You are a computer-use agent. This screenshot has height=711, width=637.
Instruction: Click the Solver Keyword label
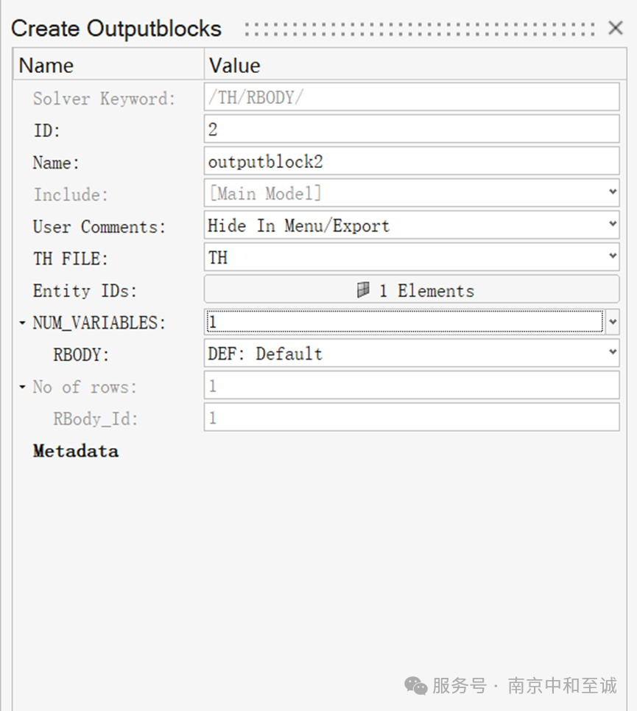click(104, 99)
